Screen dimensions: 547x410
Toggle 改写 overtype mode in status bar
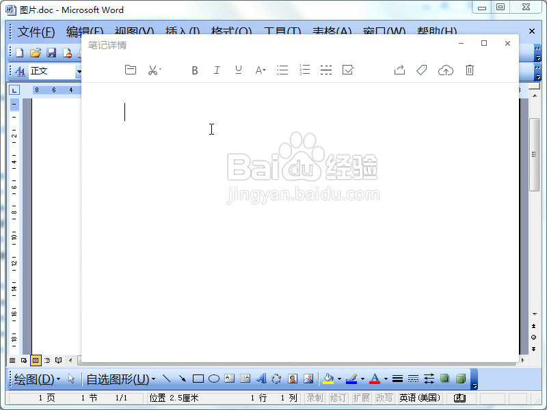pos(384,398)
